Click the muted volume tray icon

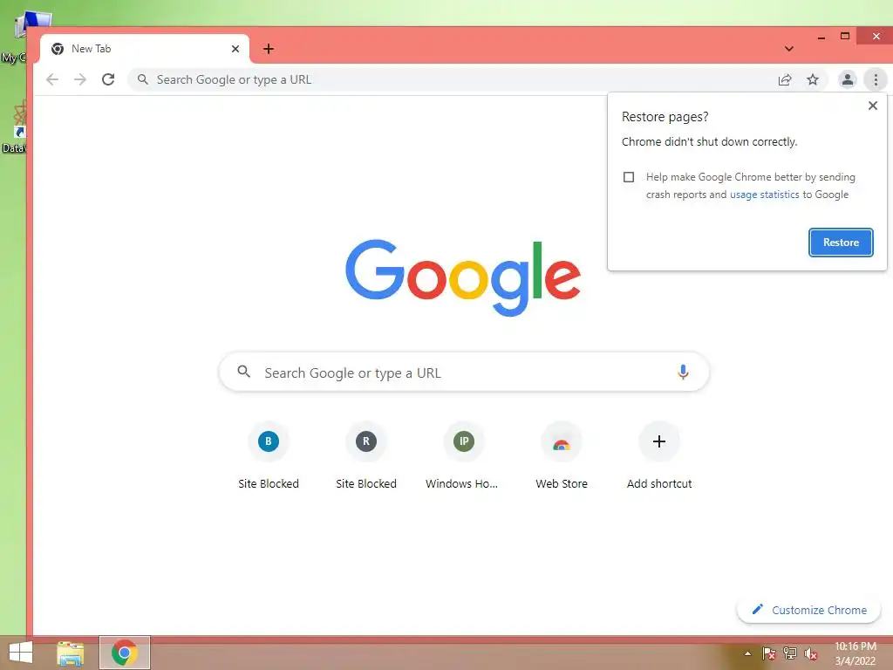pos(811,654)
